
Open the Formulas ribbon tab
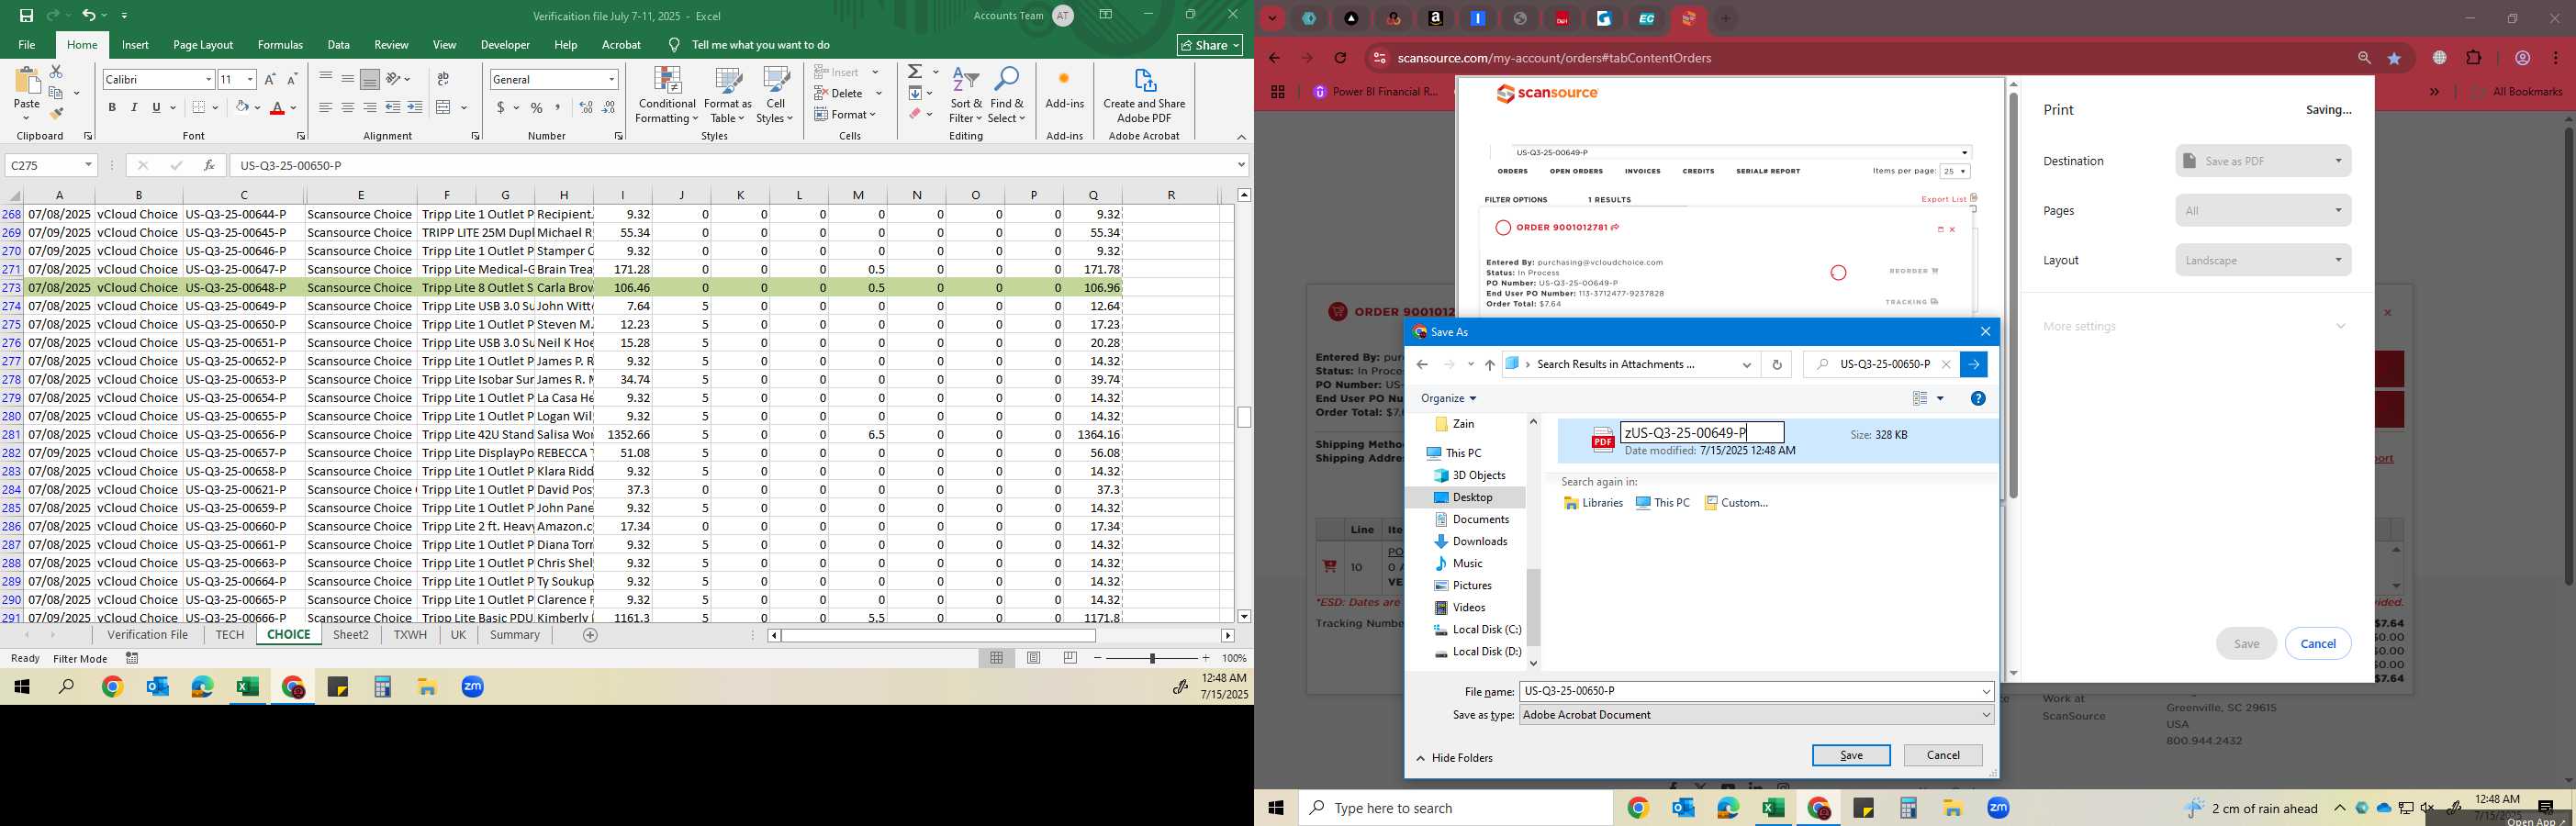pos(280,45)
